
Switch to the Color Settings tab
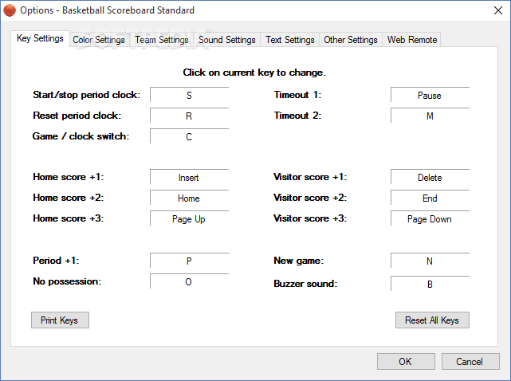click(99, 40)
